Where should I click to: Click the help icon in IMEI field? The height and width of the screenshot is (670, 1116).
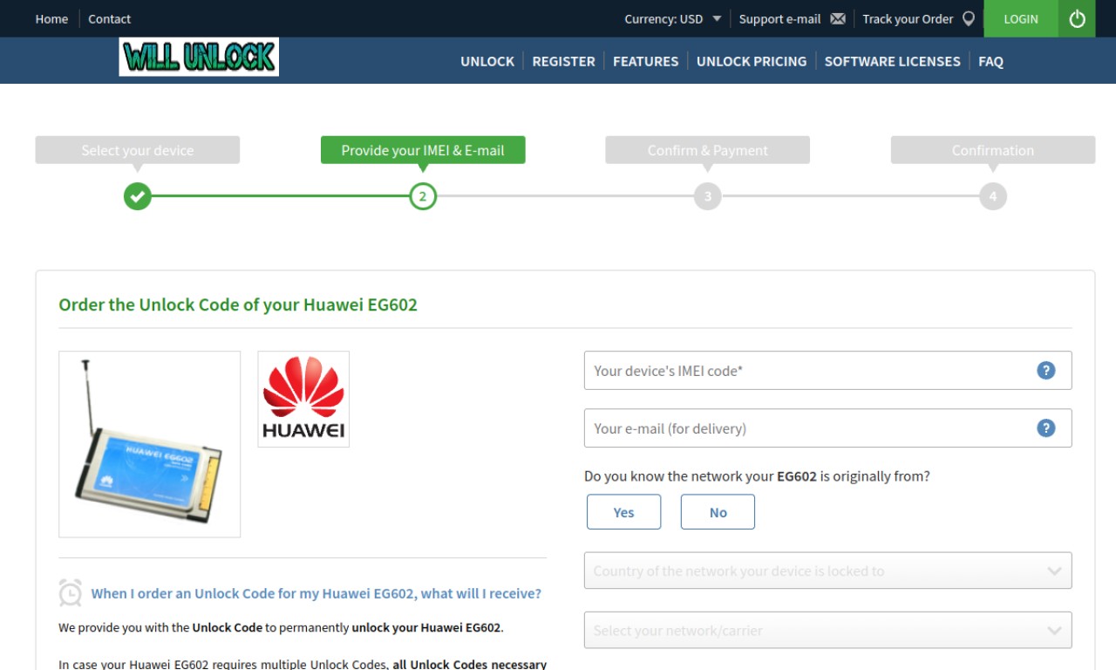point(1046,370)
